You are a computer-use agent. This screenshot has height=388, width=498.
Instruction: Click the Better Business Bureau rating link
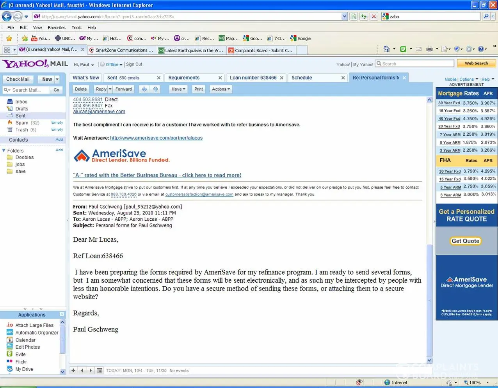tap(157, 175)
